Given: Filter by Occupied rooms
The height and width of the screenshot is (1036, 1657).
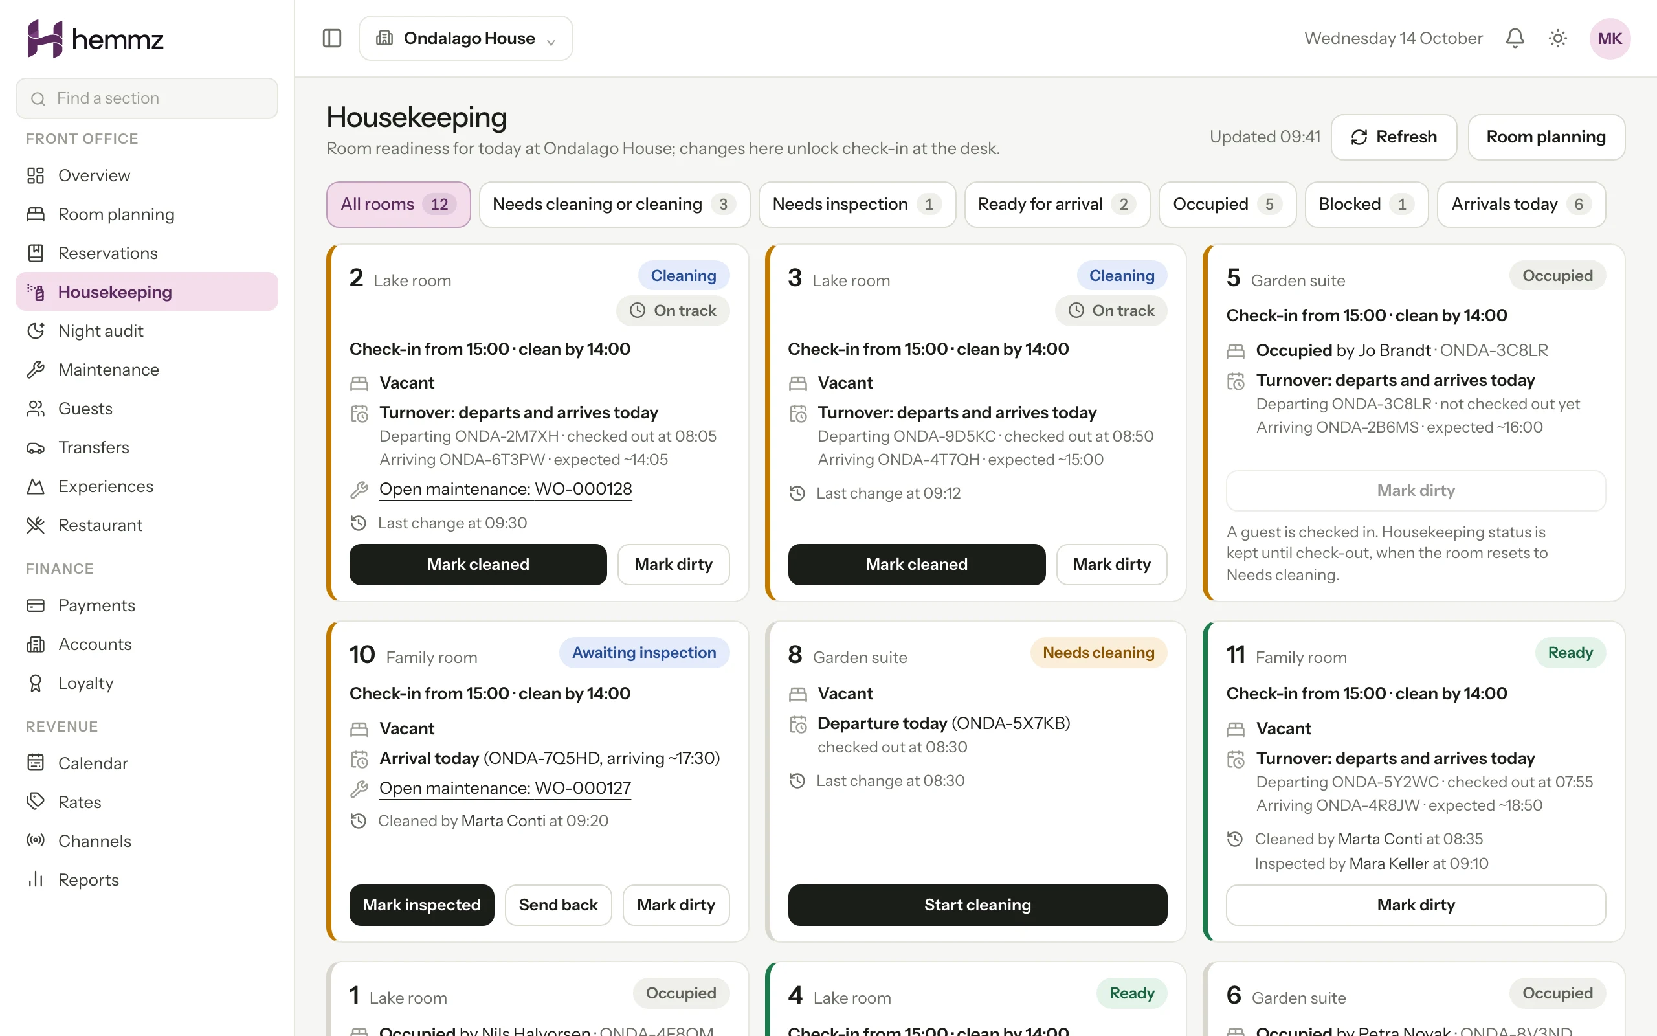Looking at the screenshot, I should [1227, 204].
